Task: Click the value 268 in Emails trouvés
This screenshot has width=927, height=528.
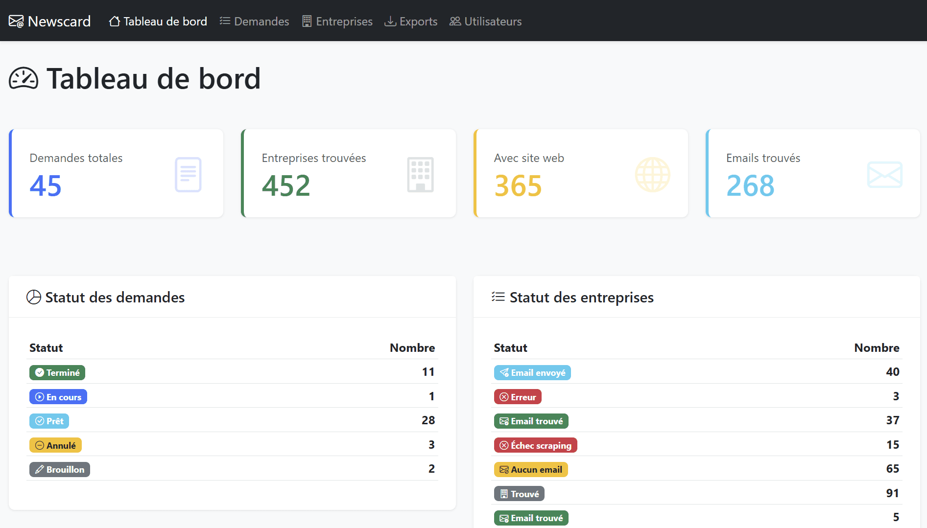Action: coord(750,186)
